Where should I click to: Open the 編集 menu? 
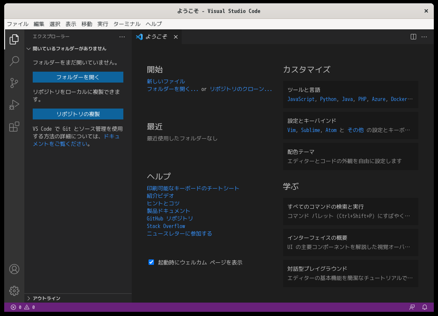[x=39, y=24]
